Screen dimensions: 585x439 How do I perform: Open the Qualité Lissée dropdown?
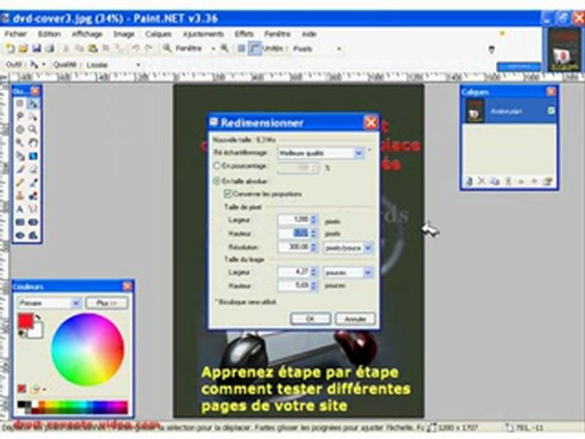coord(138,65)
